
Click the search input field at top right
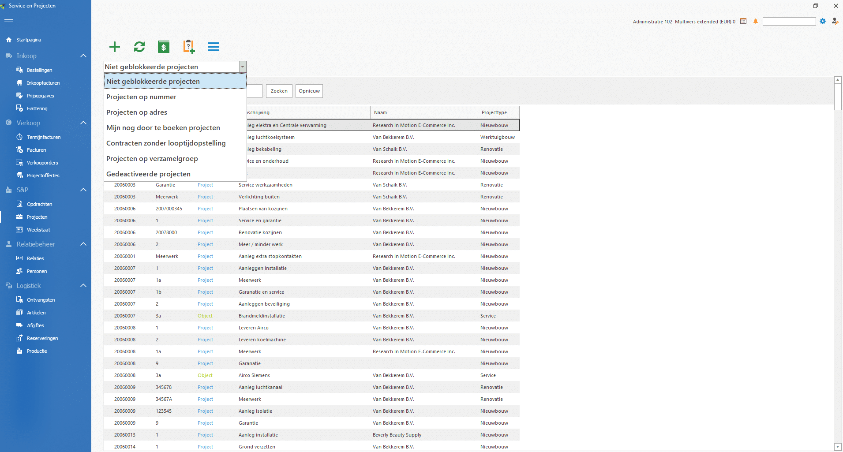point(789,22)
